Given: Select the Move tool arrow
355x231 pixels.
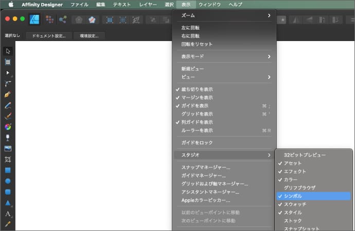Looking at the screenshot, I should pyautogui.click(x=8, y=51).
